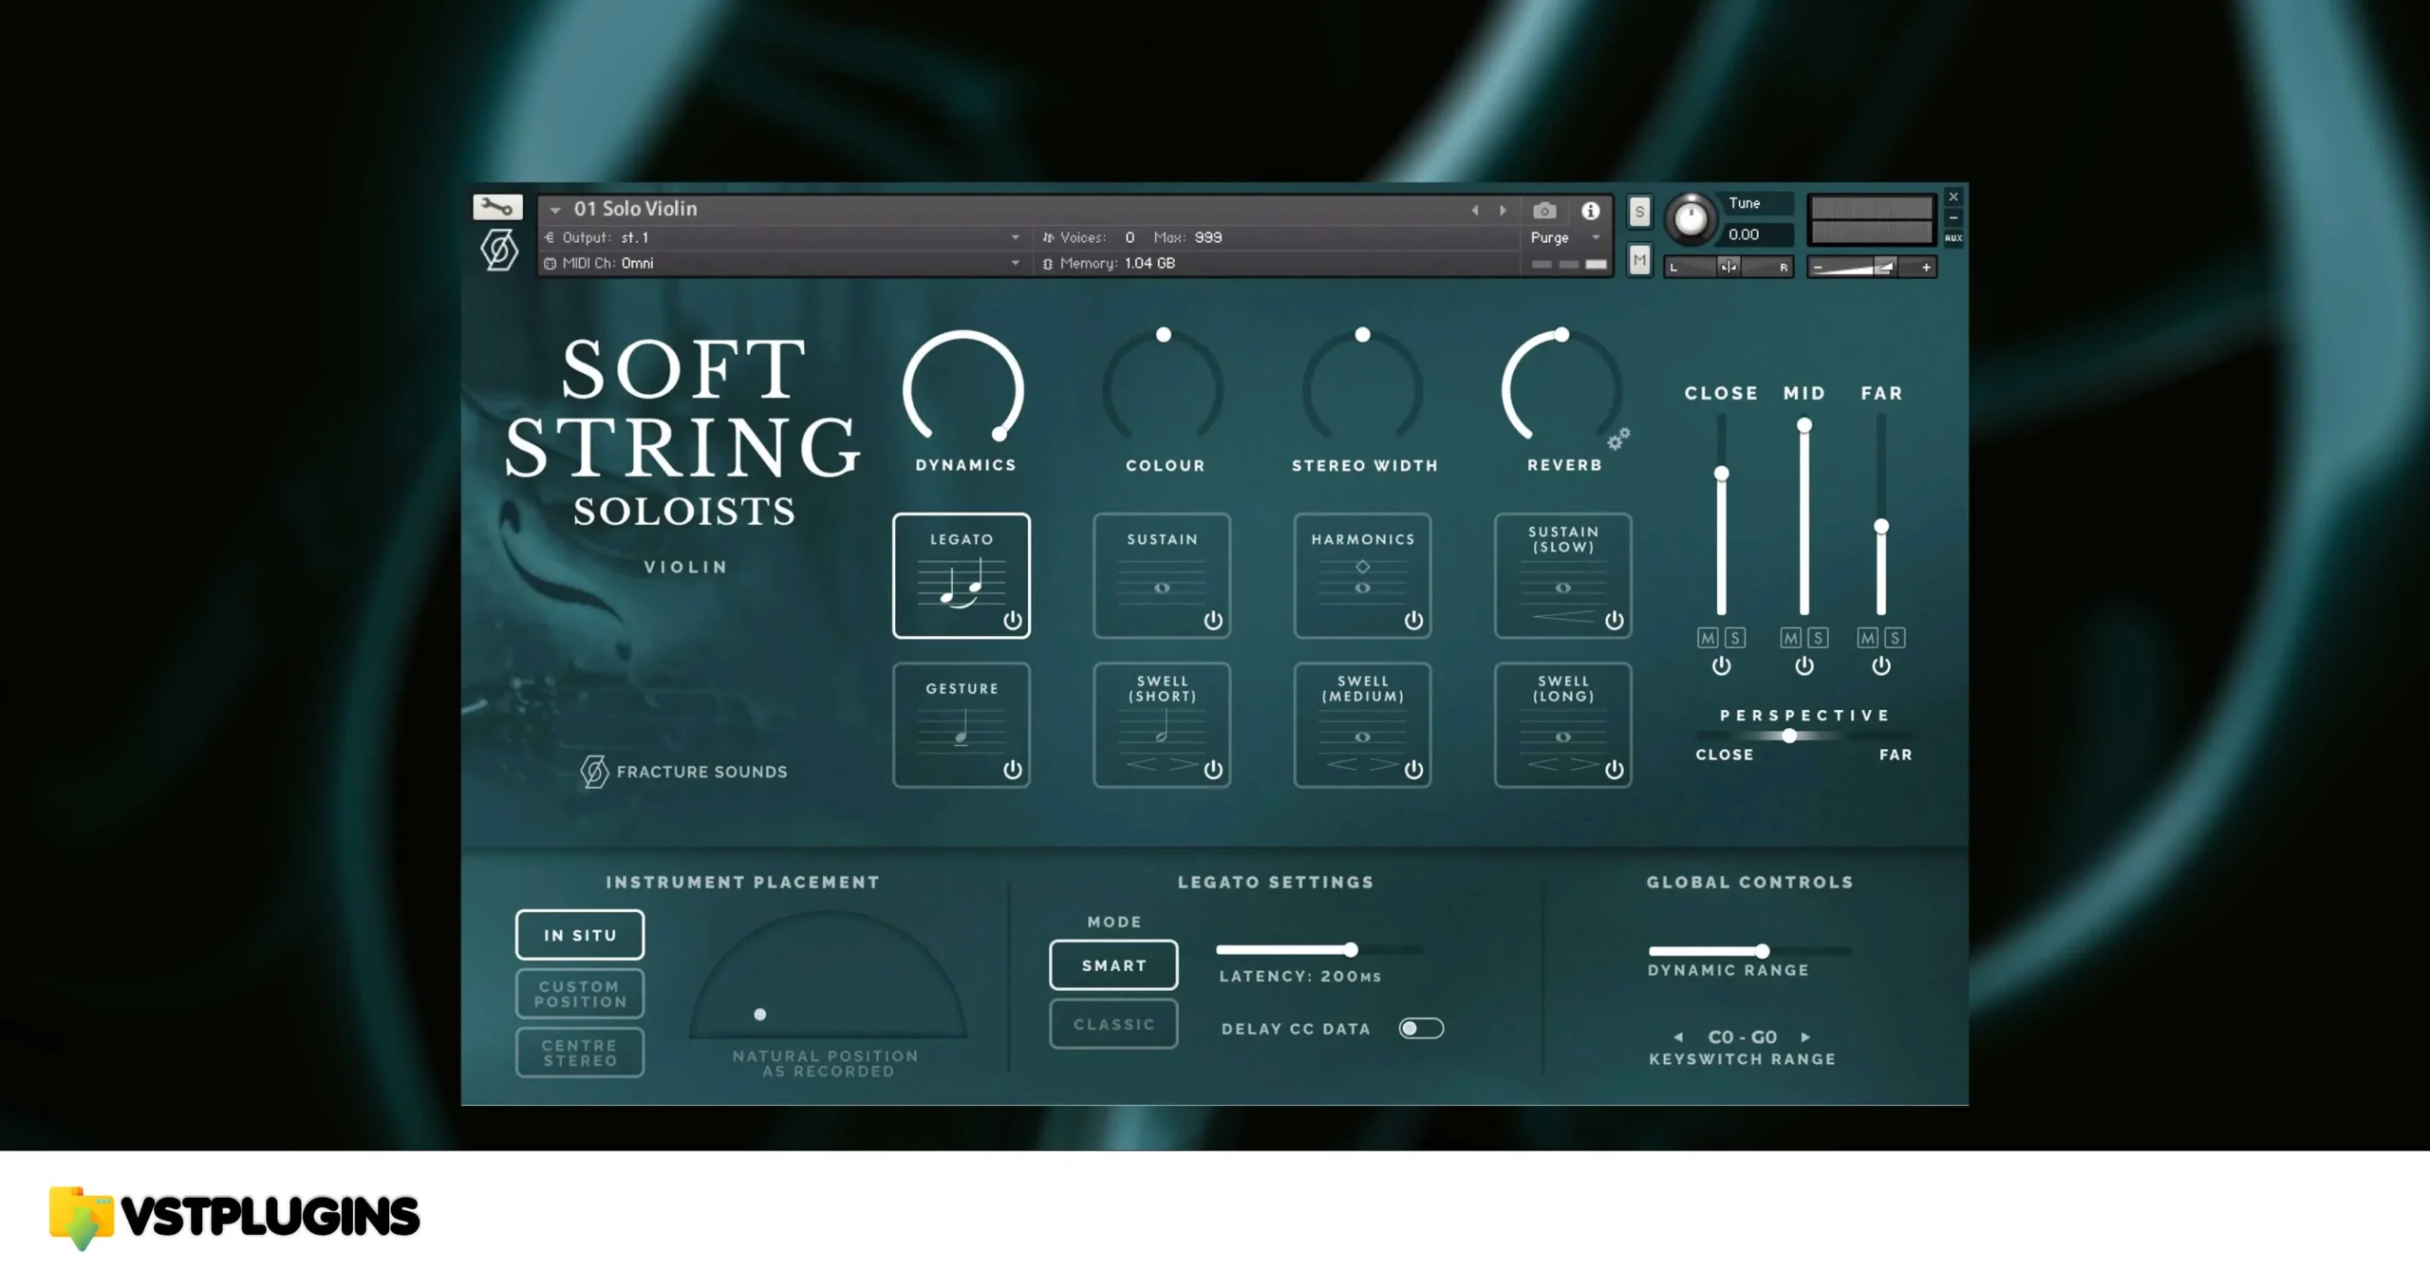Click the Tune knob
The width and height of the screenshot is (2430, 1288).
tap(1691, 218)
